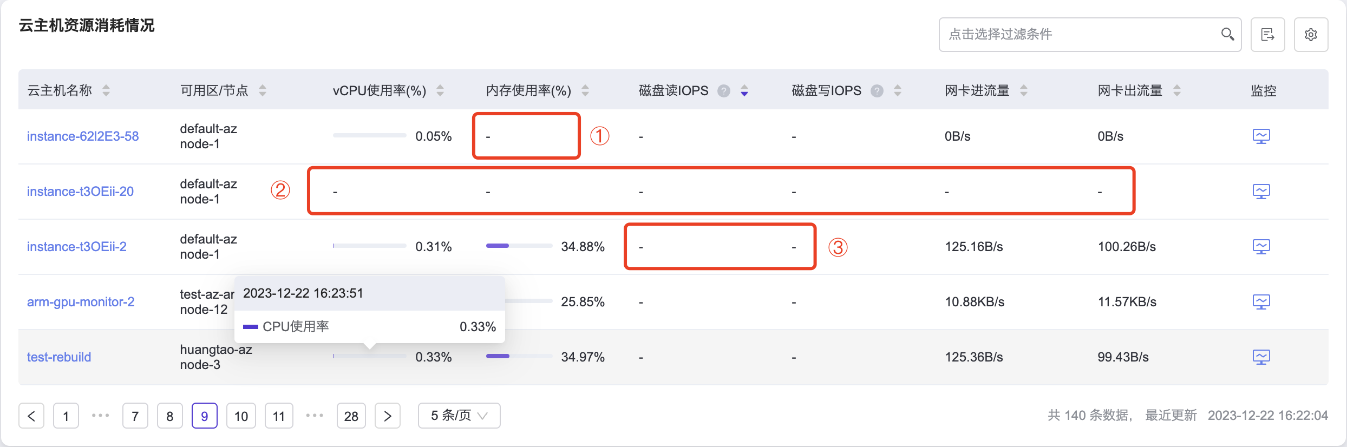The height and width of the screenshot is (447, 1347).
Task: Jump to page 28 in pagination
Action: [351, 416]
